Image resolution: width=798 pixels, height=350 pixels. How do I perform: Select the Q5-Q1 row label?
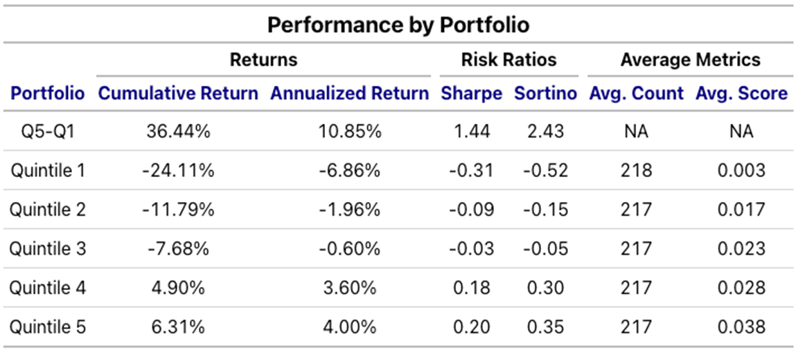[48, 131]
